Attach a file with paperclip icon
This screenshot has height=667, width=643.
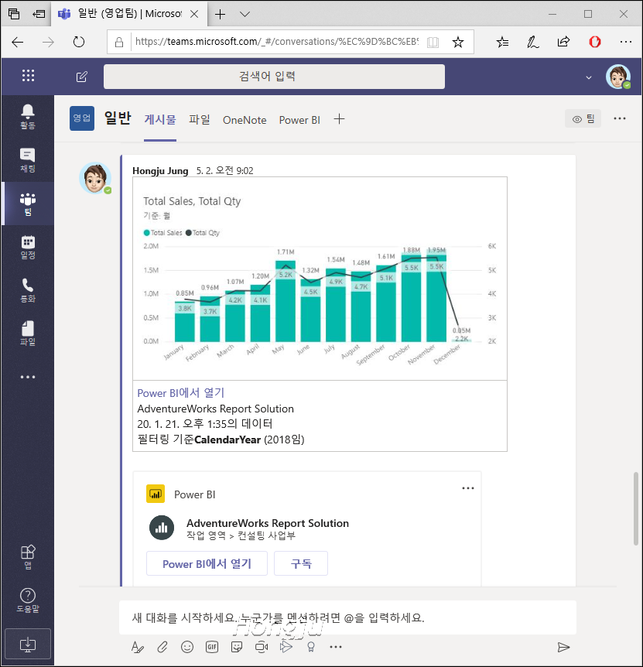(162, 647)
